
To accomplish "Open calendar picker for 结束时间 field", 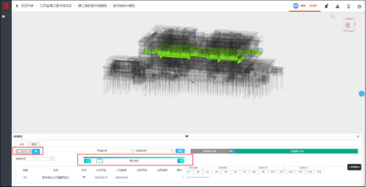I will pyautogui.click(x=172, y=151).
